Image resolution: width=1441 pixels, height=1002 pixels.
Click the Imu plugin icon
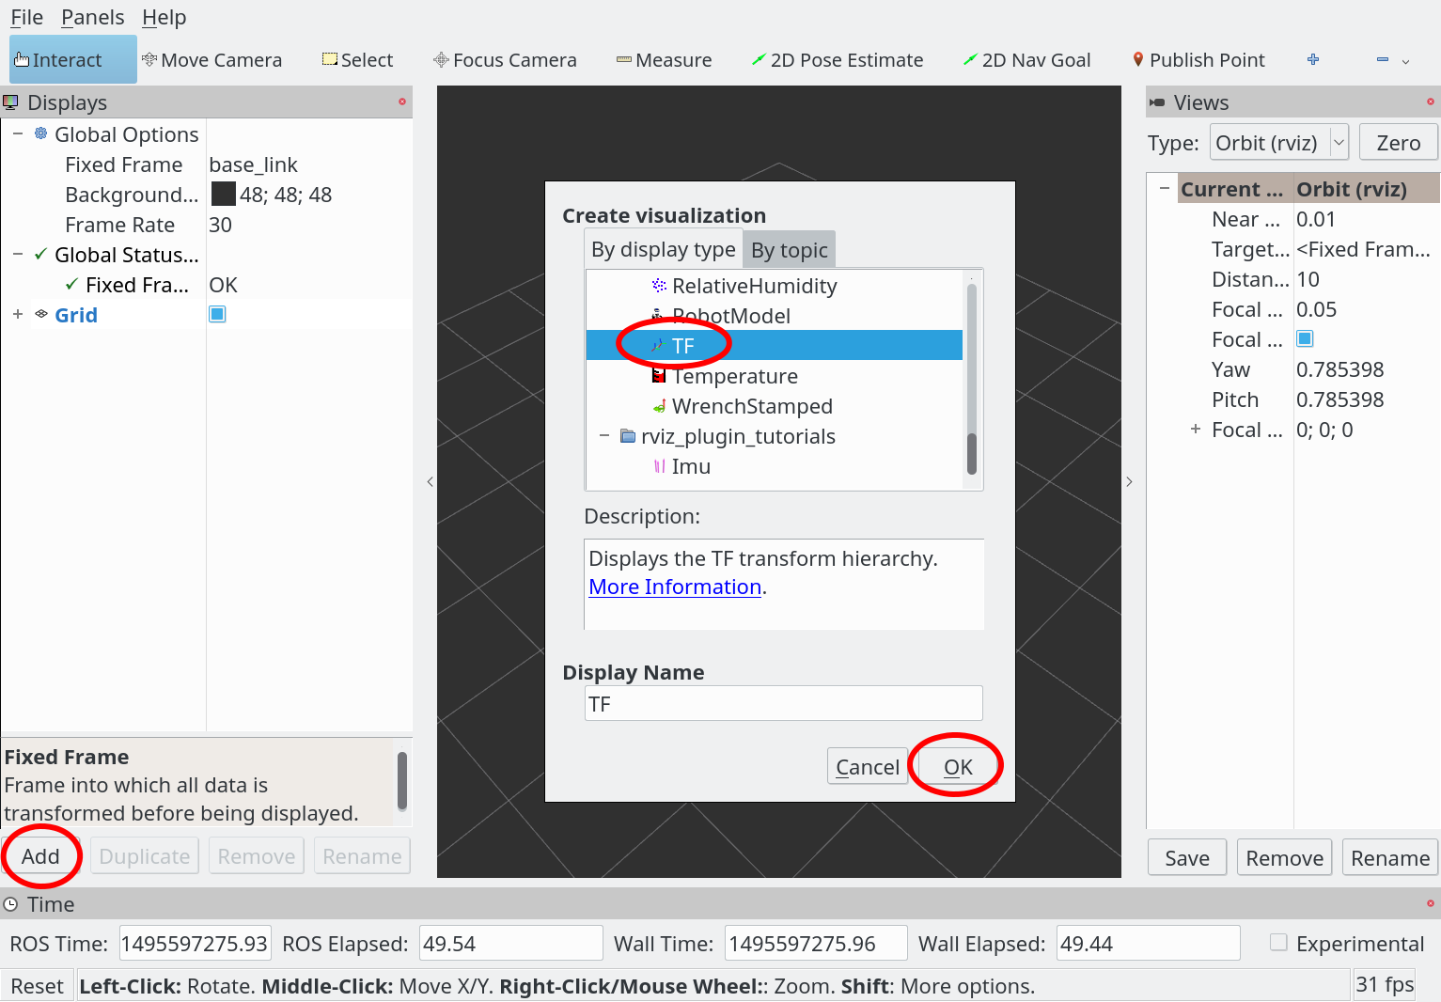point(659,465)
